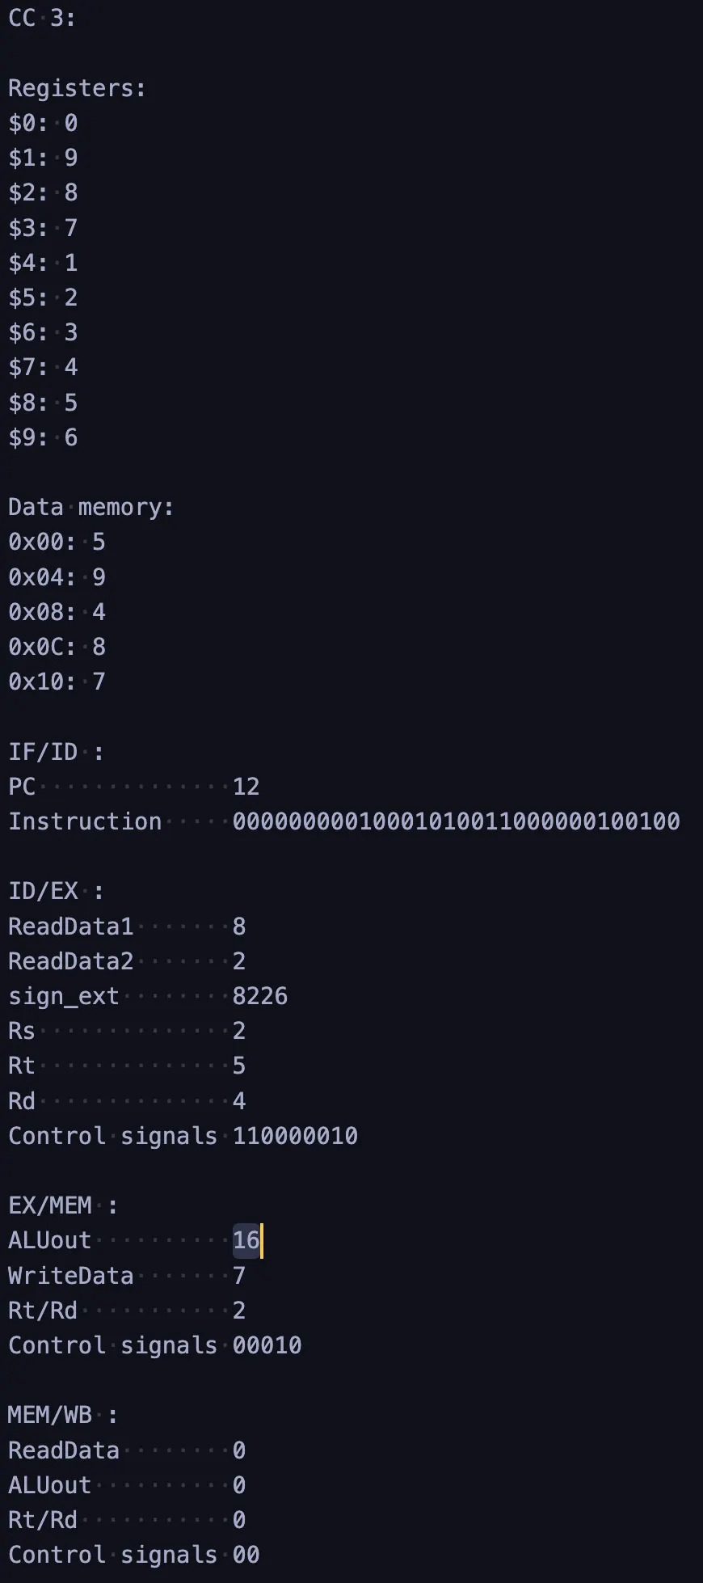Click the ReadData label under MEM/WB
The width and height of the screenshot is (703, 1583).
tap(63, 1450)
